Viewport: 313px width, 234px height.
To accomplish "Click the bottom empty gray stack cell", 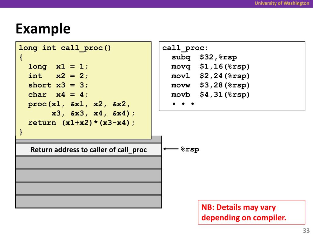I will (x=89, y=201).
